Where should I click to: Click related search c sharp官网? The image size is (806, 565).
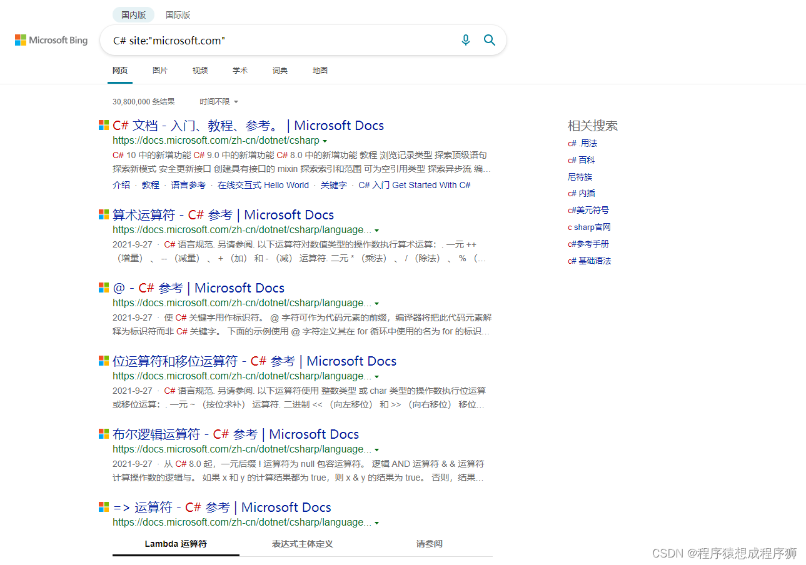point(589,227)
